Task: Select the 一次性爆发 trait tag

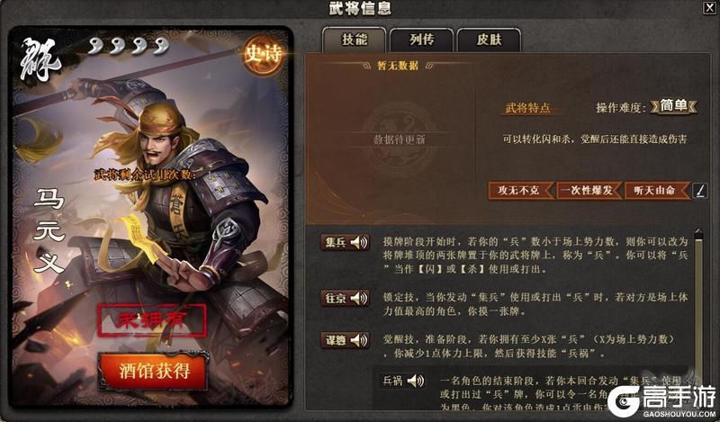Action: (x=589, y=191)
